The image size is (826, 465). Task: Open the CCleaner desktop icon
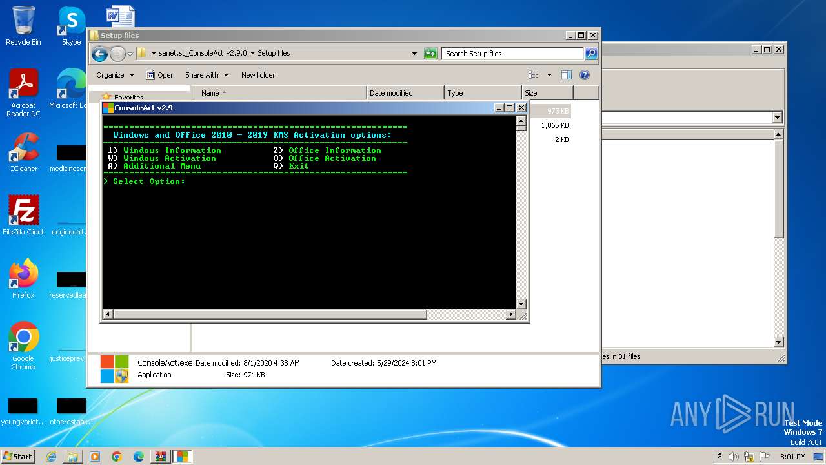click(x=23, y=152)
